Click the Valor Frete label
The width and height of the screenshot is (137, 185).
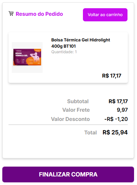tap(76, 110)
